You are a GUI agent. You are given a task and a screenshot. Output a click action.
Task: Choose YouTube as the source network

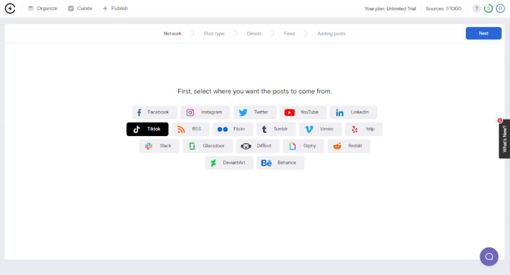point(303,112)
